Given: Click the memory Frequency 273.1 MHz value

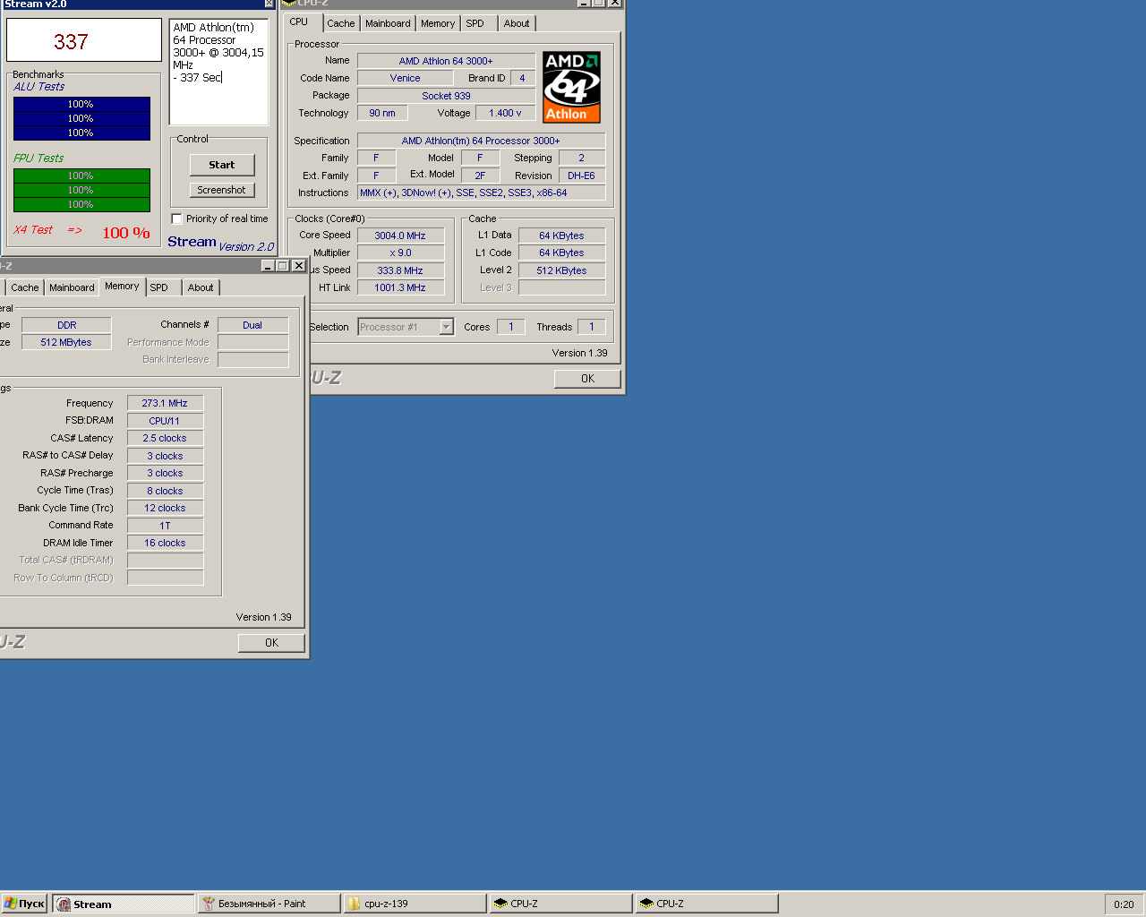Looking at the screenshot, I should [x=165, y=403].
